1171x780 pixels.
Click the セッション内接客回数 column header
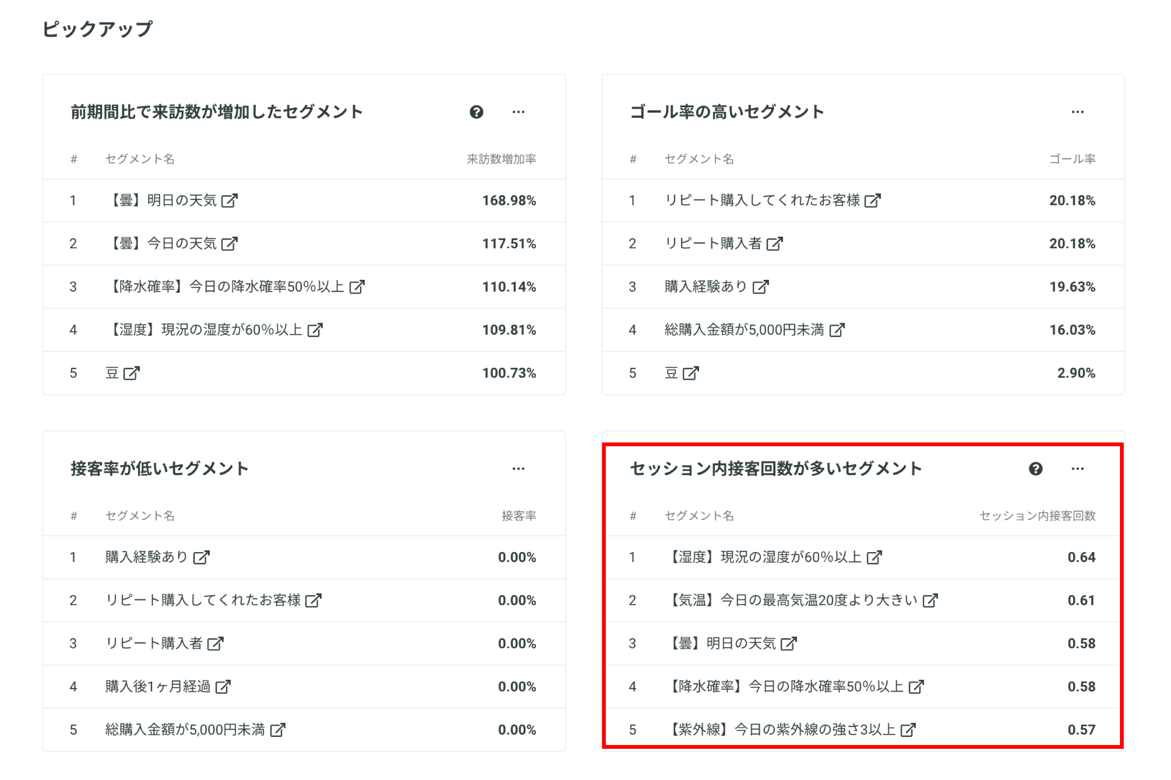[1037, 516]
